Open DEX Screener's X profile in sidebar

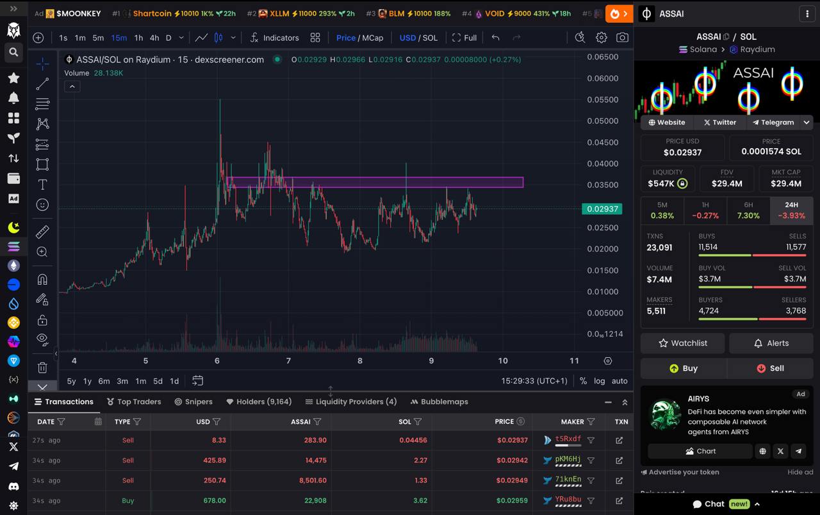coord(13,446)
